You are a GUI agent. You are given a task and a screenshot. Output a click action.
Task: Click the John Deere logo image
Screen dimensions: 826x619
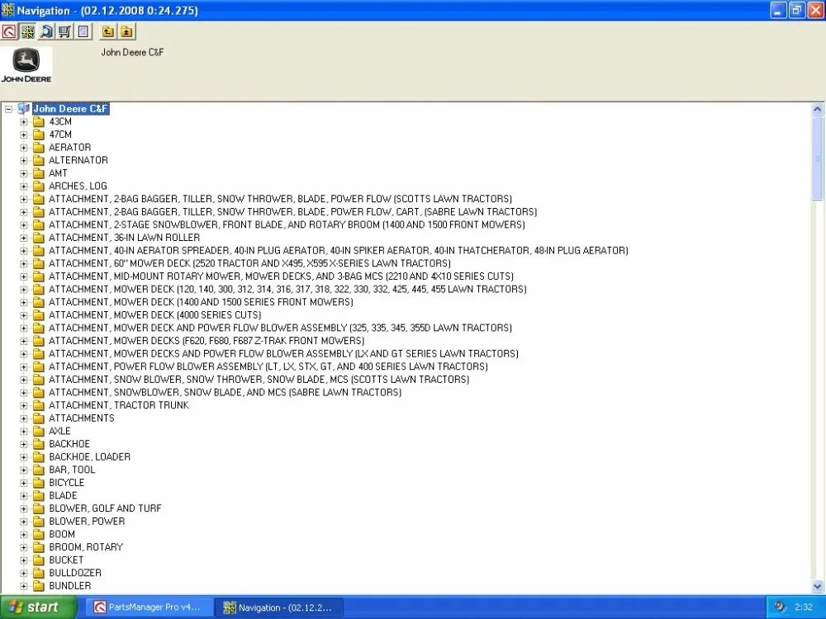click(26, 65)
